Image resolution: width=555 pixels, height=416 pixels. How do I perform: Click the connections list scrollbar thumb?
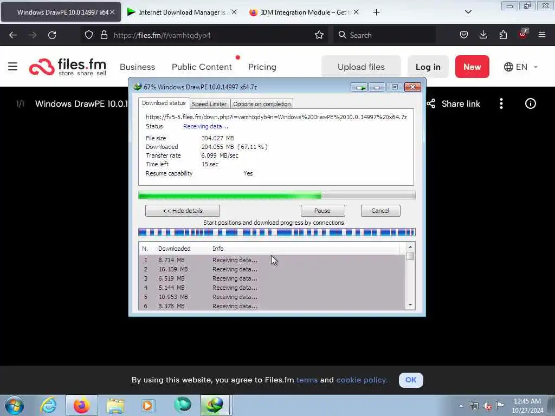pos(410,256)
